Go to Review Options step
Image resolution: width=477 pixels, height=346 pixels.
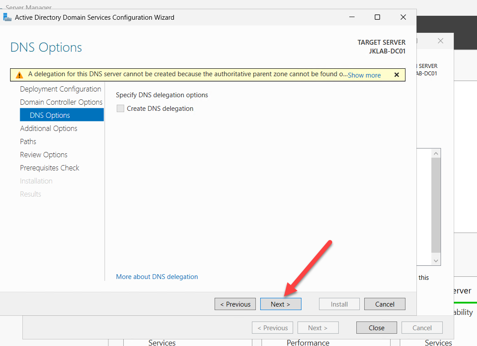[x=44, y=155]
